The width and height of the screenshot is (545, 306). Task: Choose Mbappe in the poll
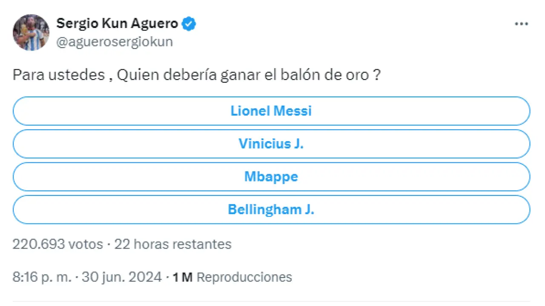coord(271,177)
